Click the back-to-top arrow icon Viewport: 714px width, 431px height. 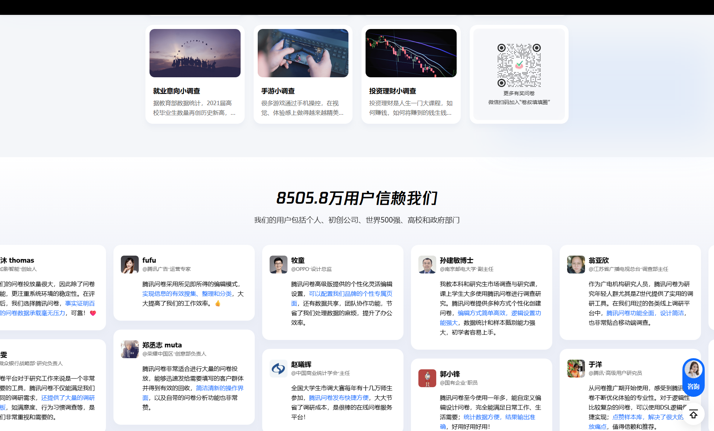694,414
